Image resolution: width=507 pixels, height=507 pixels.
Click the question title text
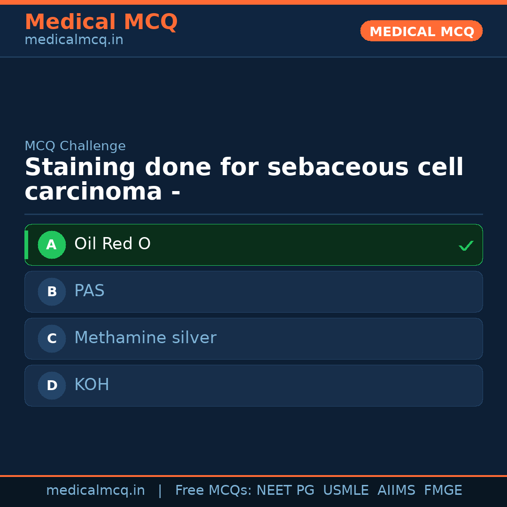[244, 179]
